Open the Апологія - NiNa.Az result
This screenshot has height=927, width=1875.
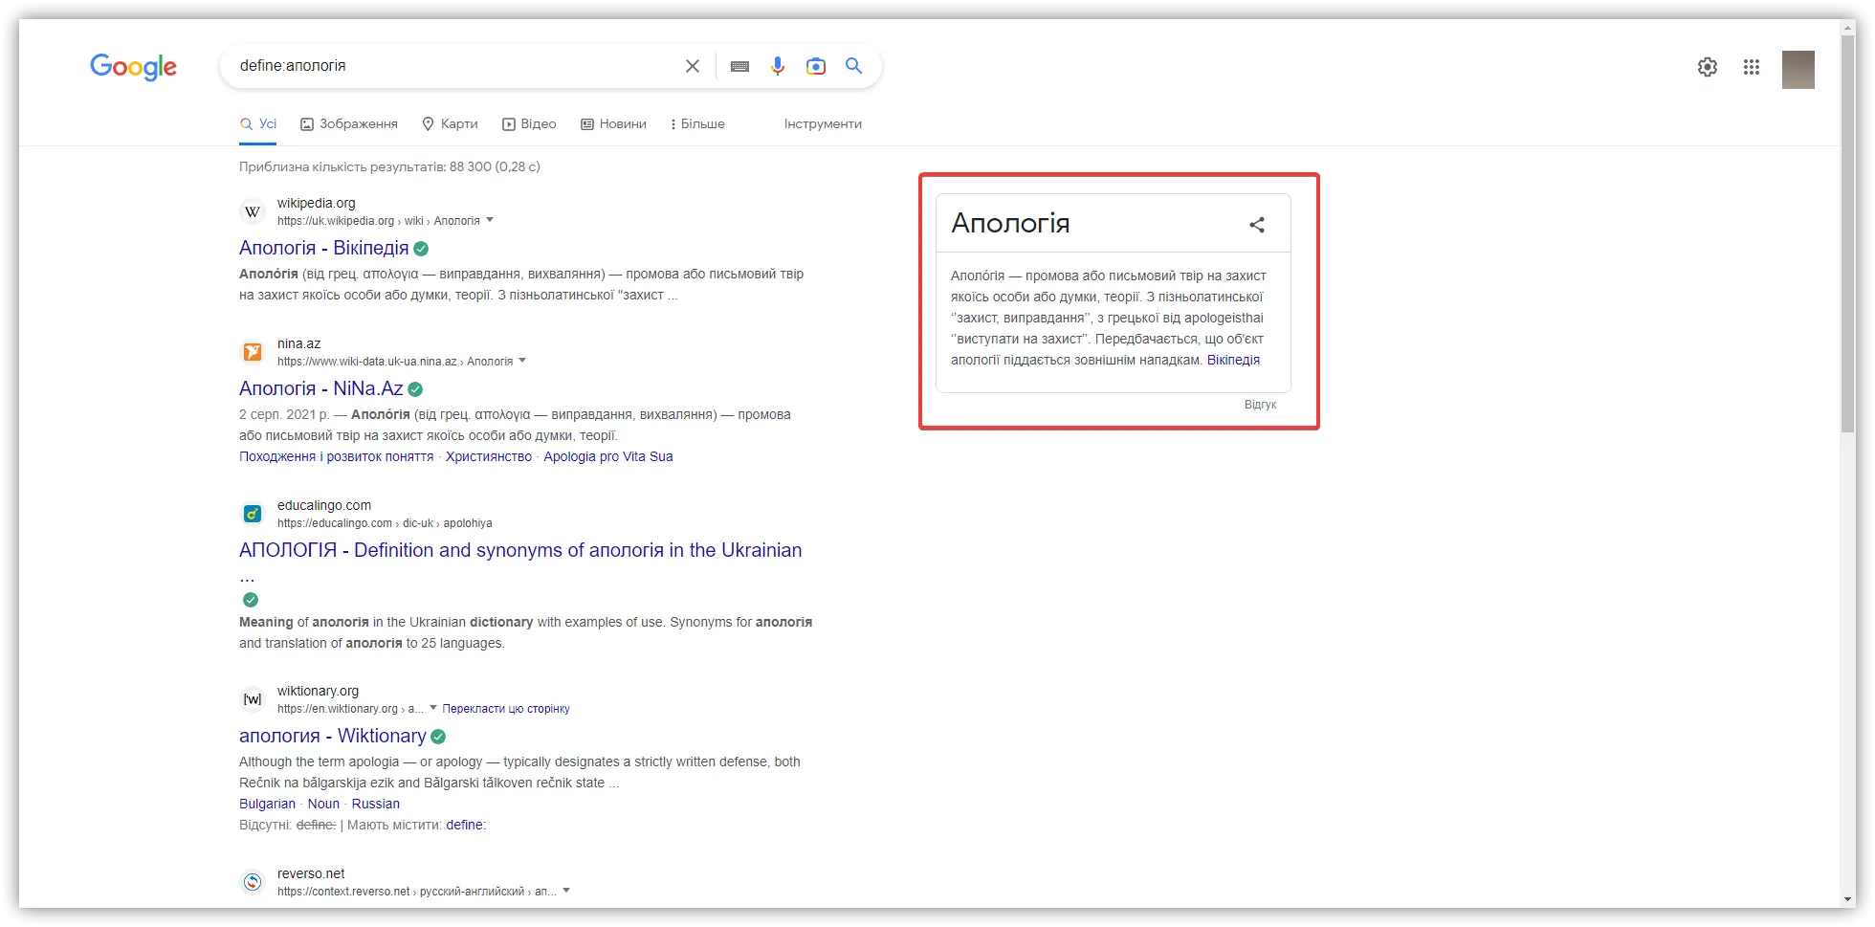click(x=320, y=388)
